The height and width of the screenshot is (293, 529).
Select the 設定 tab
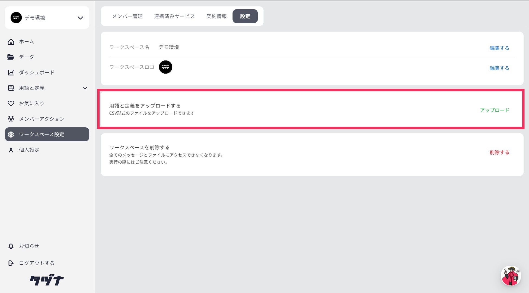click(245, 16)
